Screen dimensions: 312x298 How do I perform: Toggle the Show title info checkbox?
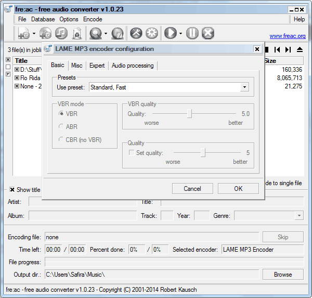[x=12, y=190]
